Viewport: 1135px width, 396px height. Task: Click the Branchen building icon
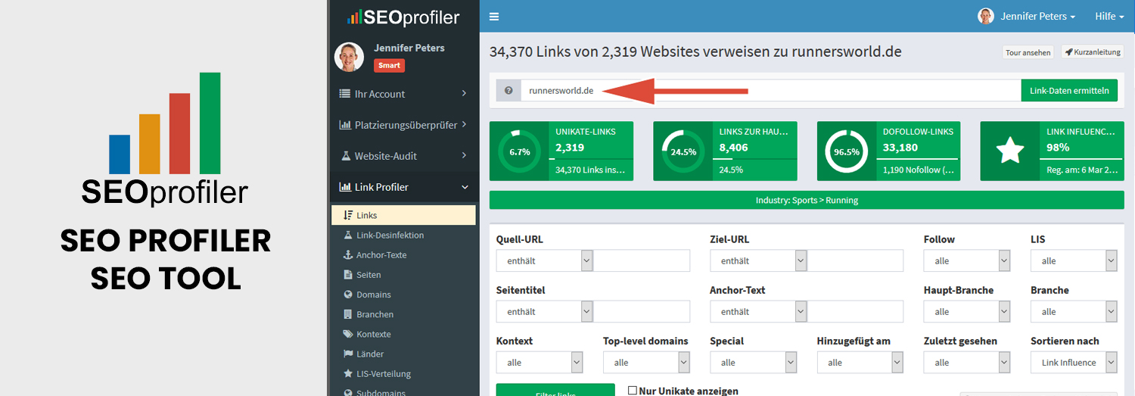pos(348,314)
